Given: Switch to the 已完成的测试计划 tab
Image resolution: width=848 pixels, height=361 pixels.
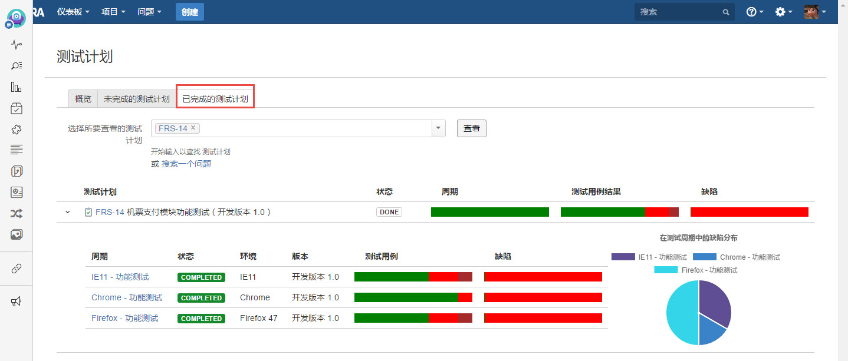Looking at the screenshot, I should click(215, 99).
